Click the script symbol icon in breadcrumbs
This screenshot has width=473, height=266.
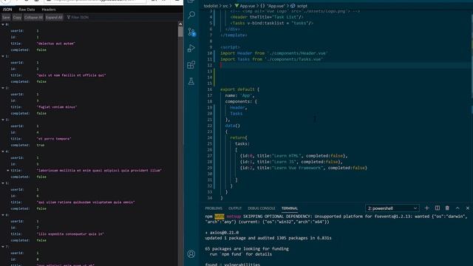click(293, 6)
